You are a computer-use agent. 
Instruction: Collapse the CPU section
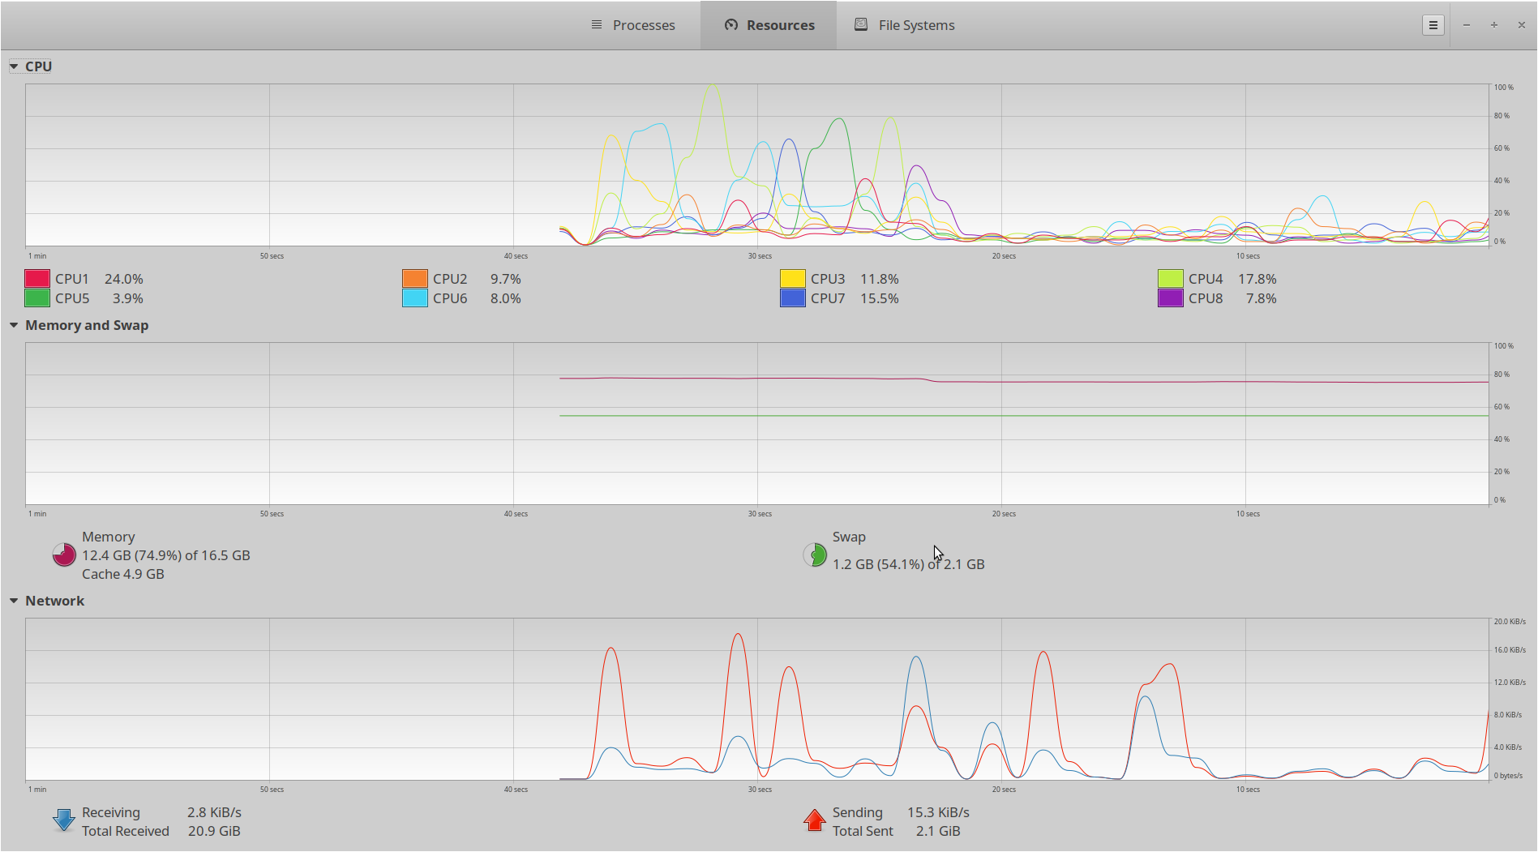click(14, 66)
